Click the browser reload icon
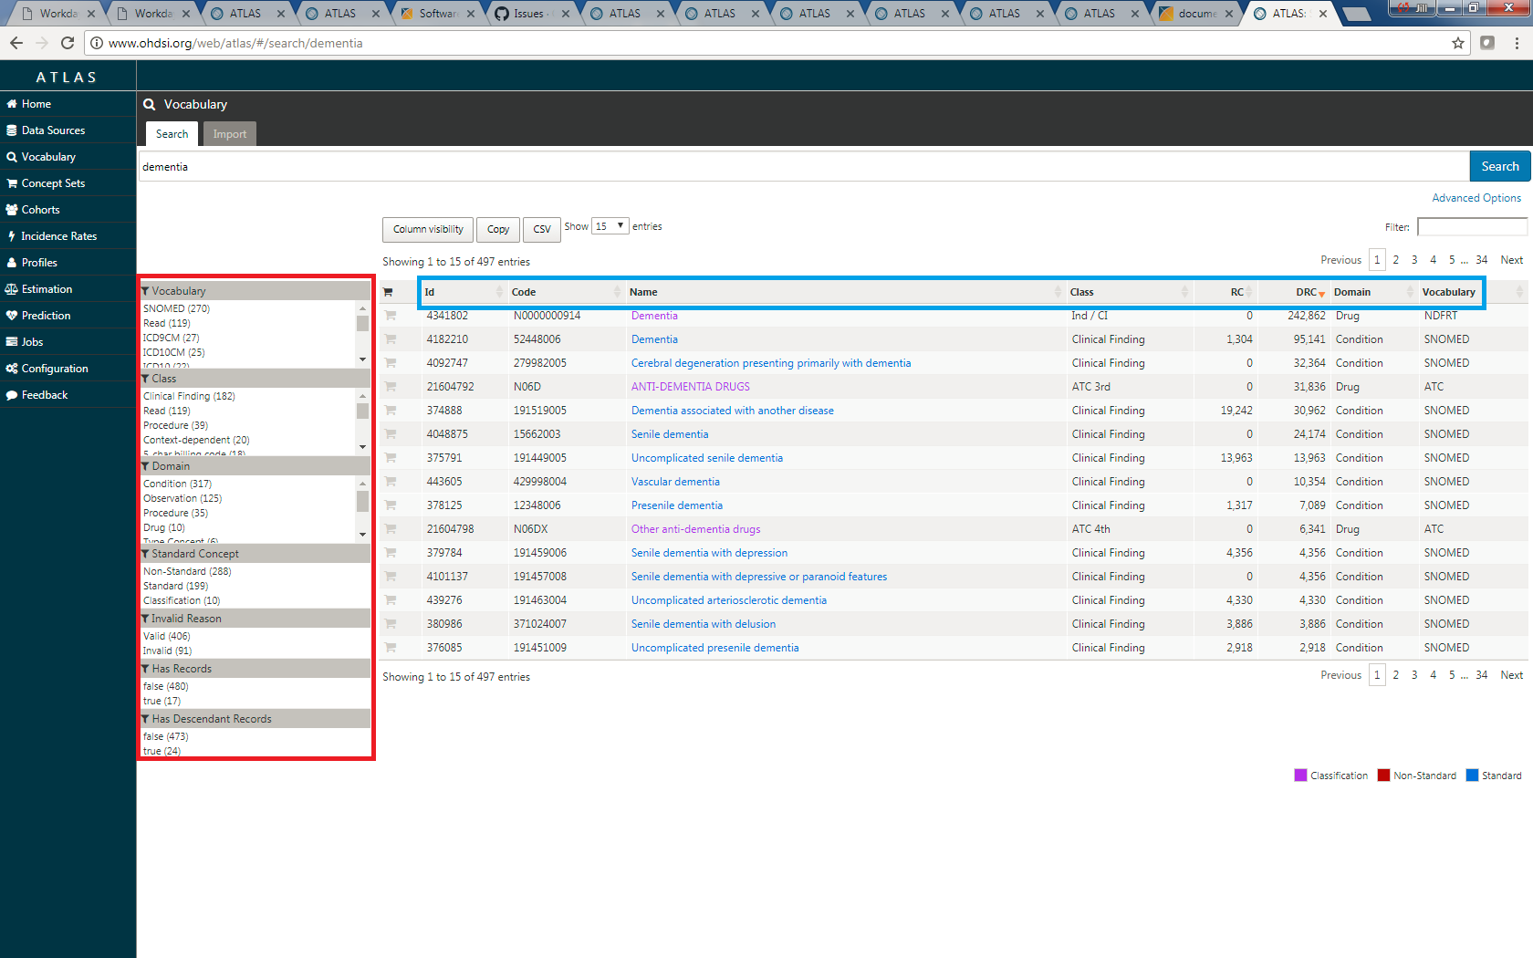This screenshot has height=958, width=1533. tap(68, 43)
